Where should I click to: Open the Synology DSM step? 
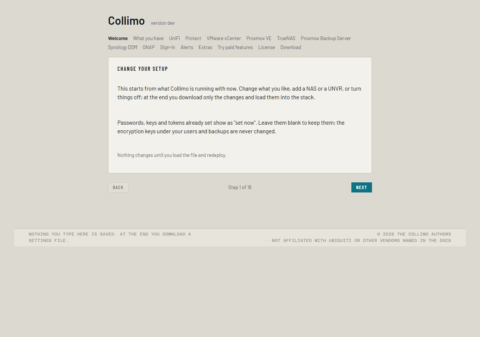coord(123,47)
